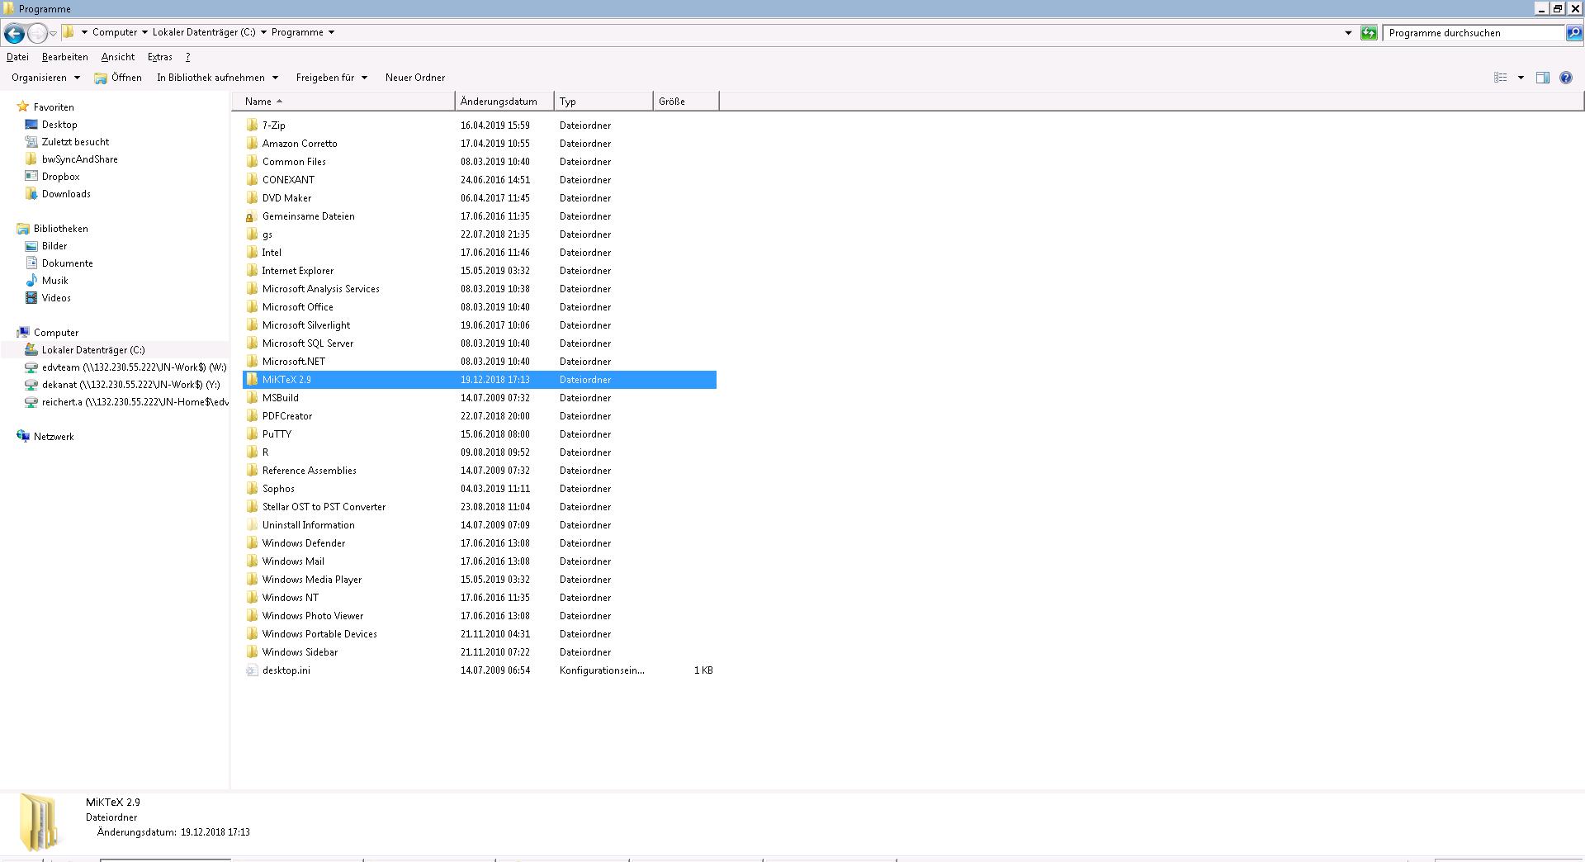Click the Back navigation arrow button
The width and height of the screenshot is (1585, 862).
click(x=14, y=33)
